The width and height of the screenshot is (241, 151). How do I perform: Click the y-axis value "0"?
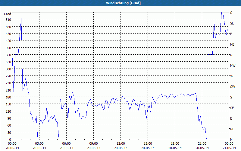(10, 140)
